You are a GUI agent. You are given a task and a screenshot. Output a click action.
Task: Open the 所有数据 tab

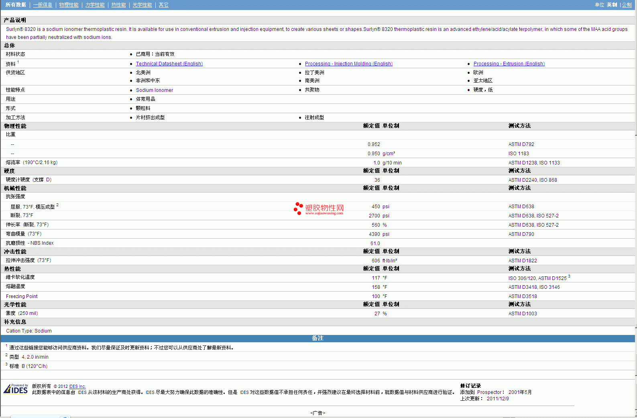[16, 5]
